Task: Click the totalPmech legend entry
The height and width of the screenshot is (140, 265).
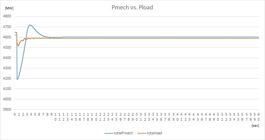Action: point(119,133)
